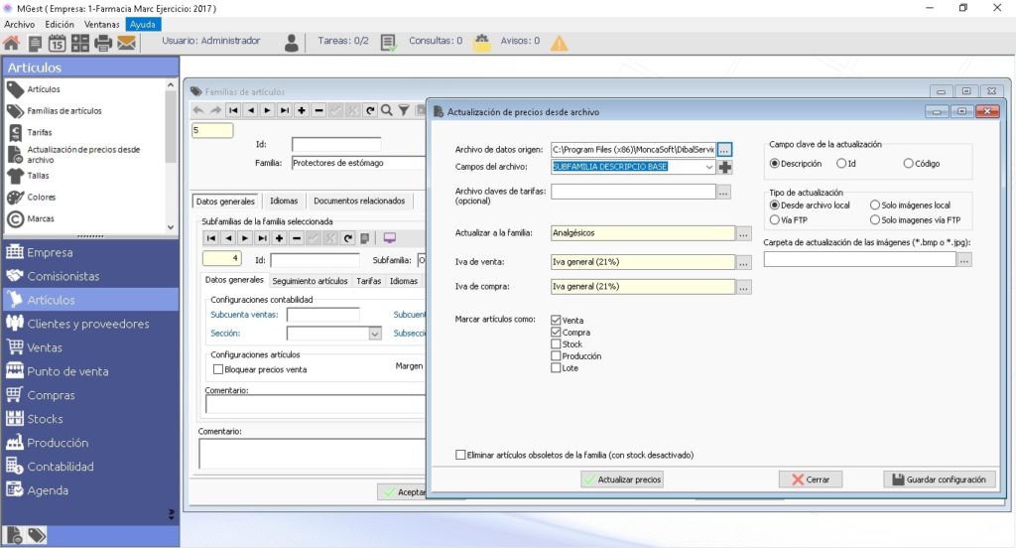Click the printer icon in the toolbar
The width and height of the screenshot is (1016, 548).
[x=103, y=44]
